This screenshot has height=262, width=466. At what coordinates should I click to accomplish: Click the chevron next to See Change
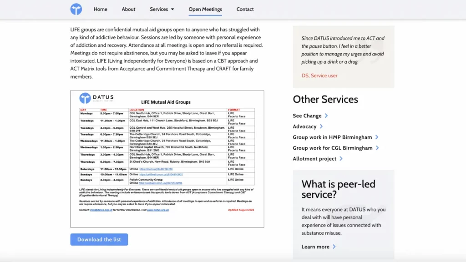click(326, 116)
